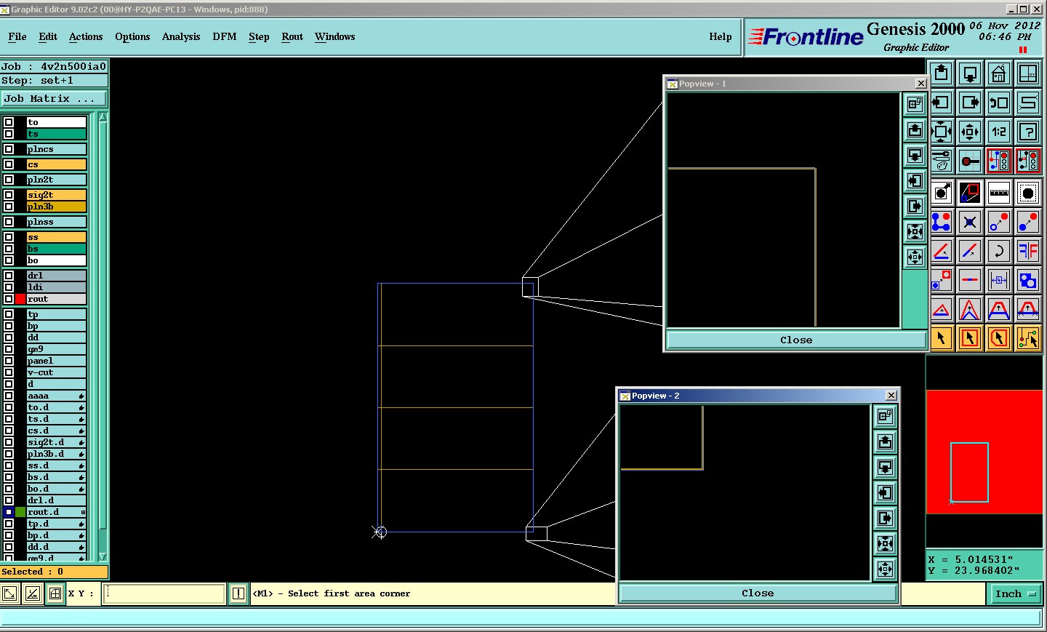Click the ruler measure icon
This screenshot has height=632, width=1047.
click(x=999, y=193)
